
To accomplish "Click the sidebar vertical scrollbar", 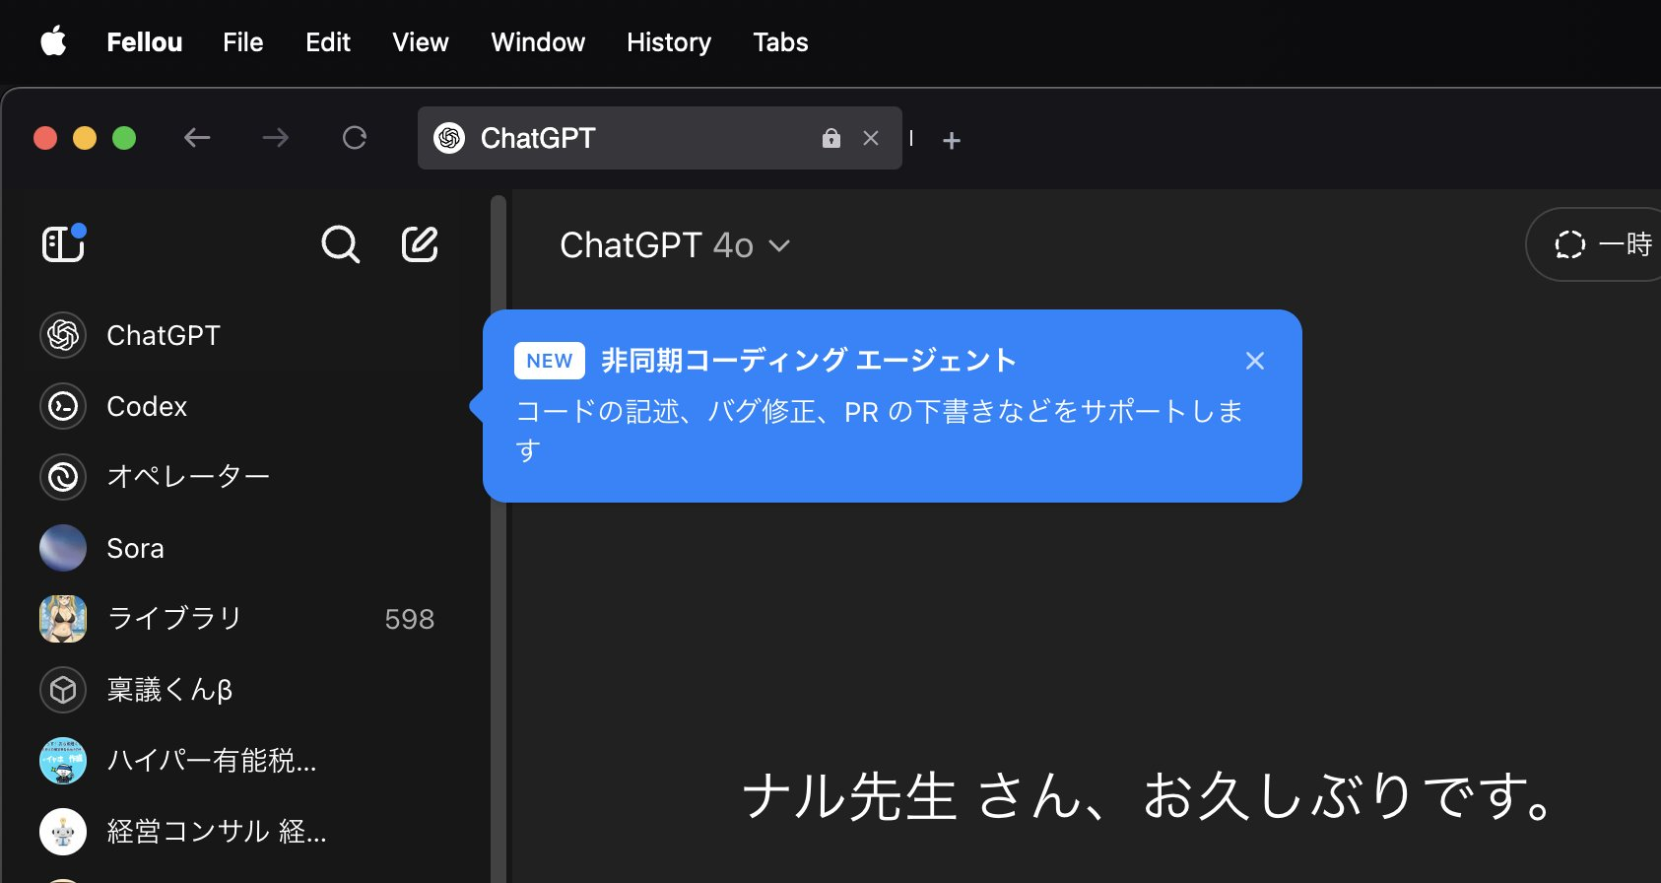I will [x=498, y=538].
